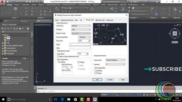This screenshot has height=102, width=182.
Task: Switch to the Text tab
Action: tap(76, 20)
